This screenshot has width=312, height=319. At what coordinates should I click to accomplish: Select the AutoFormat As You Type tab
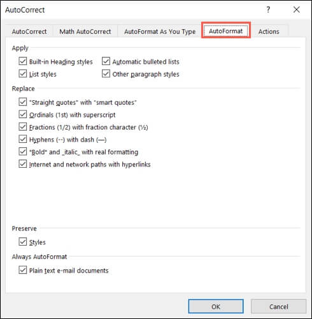[x=160, y=31]
